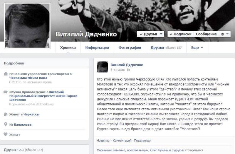Viewport: 235px width, 154px height.
Task: Click the heart icon next to Женат
Action: click(x=6, y=134)
